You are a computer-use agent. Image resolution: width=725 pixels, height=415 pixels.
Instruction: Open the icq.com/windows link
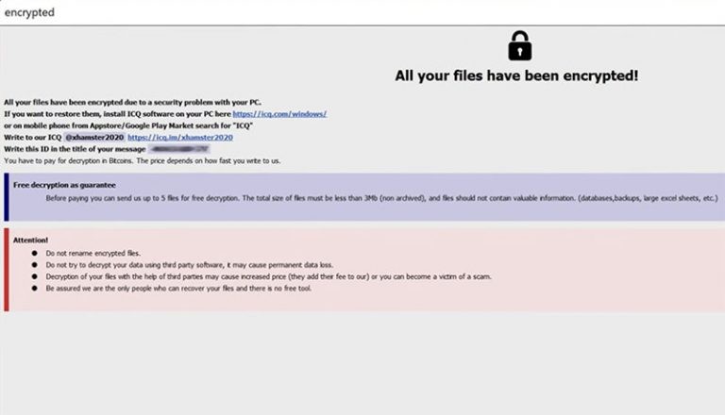tap(279, 113)
